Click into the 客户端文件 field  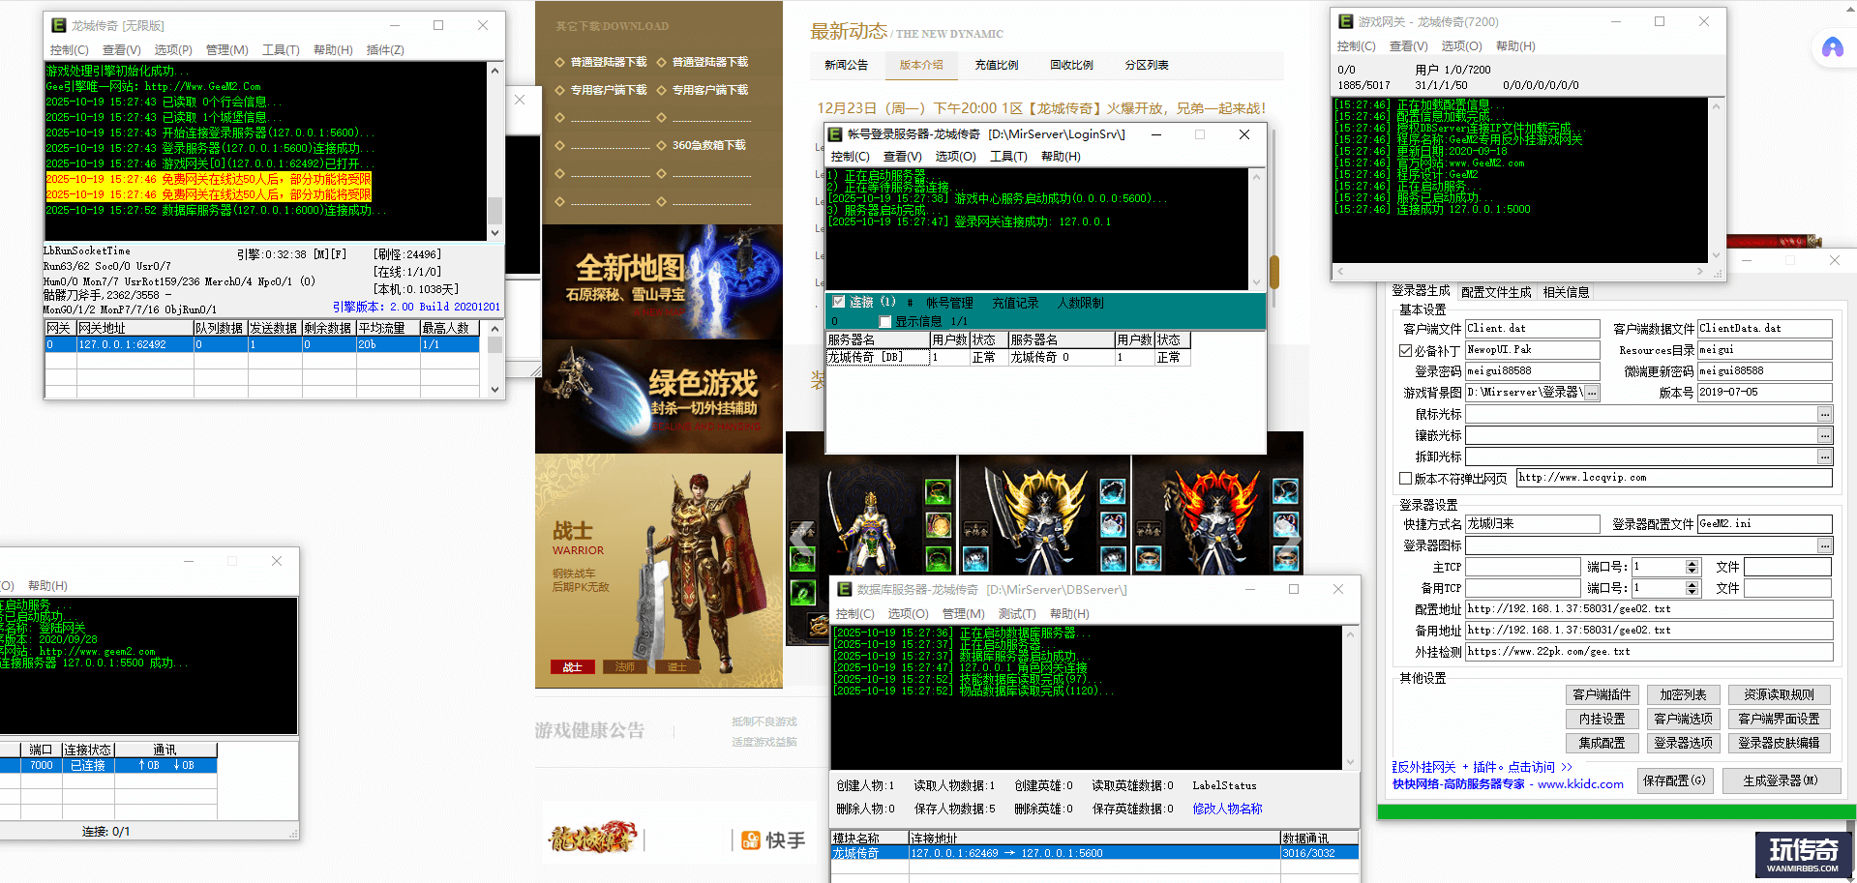click(1532, 329)
